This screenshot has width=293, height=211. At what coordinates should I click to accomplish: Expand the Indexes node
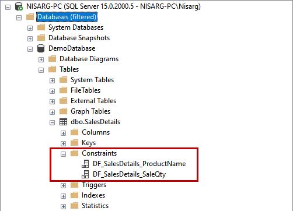(x=63, y=196)
